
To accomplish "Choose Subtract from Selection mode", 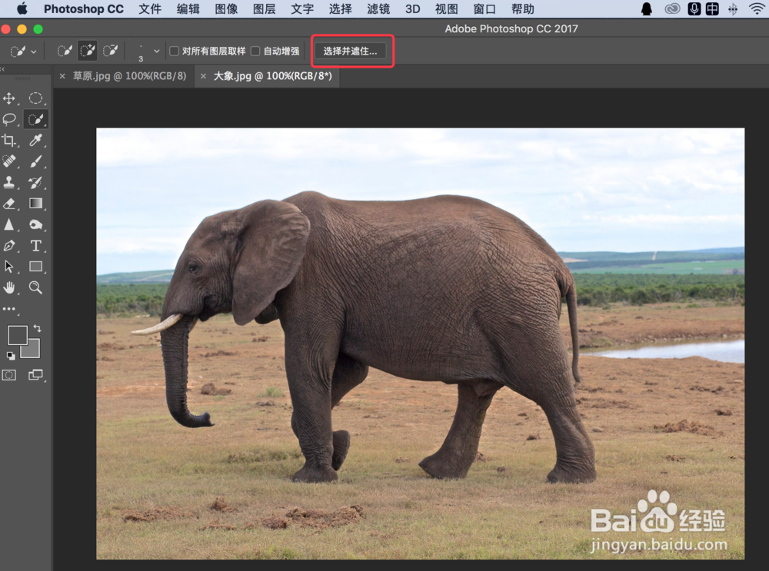I will click(x=110, y=51).
